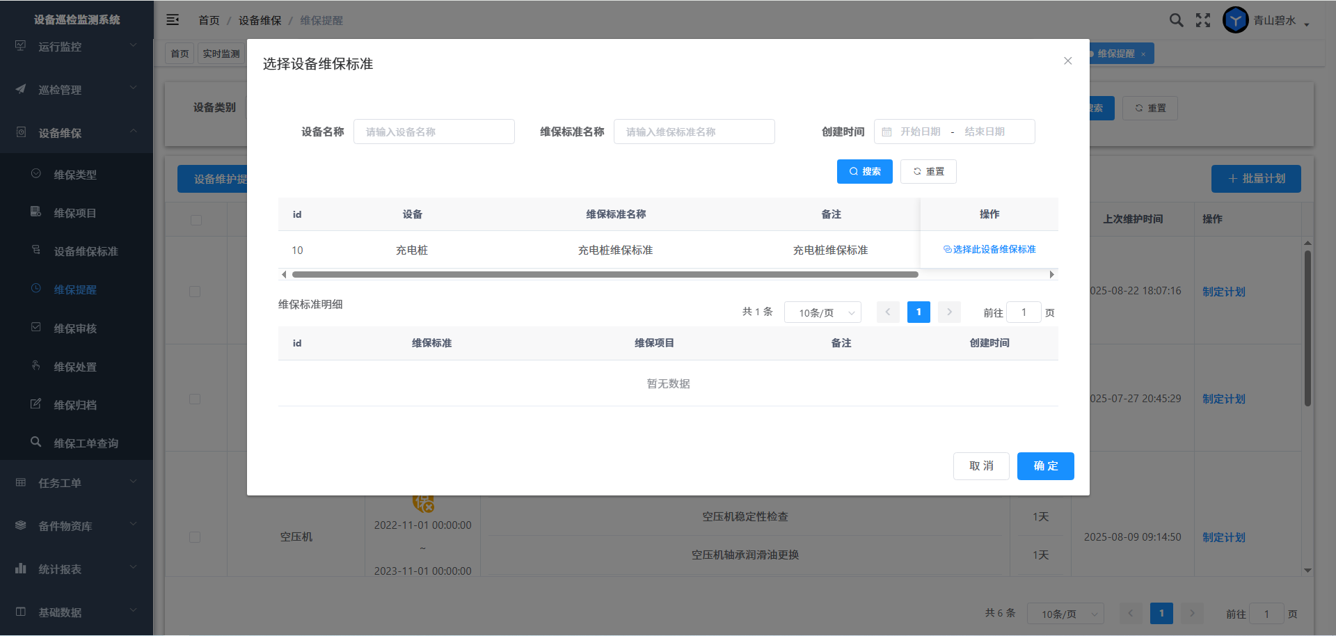Toggle the select-all checkbox in table header
Viewport: 1336px width, 636px height.
pos(196,220)
